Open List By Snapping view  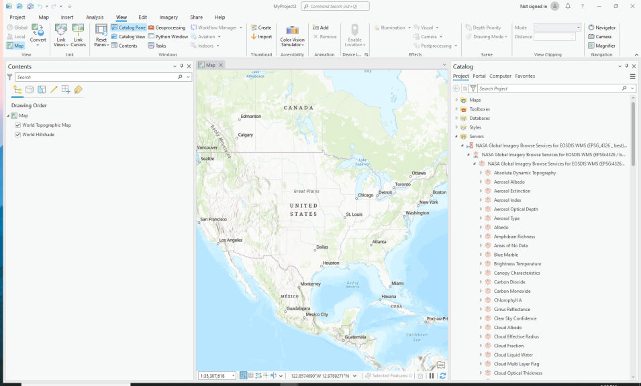click(x=66, y=88)
